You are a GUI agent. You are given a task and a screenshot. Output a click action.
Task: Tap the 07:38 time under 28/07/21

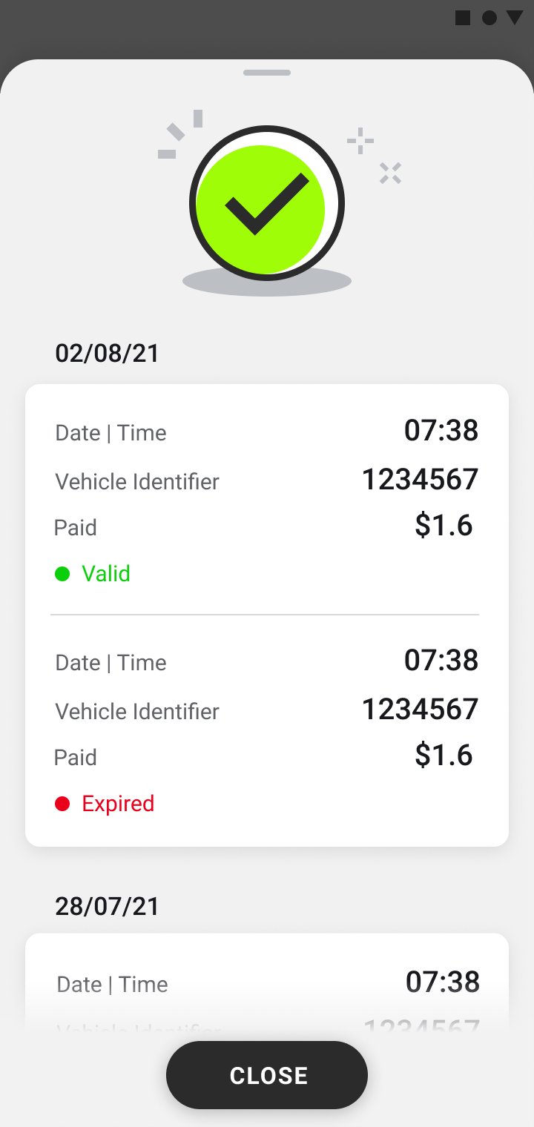tap(443, 982)
